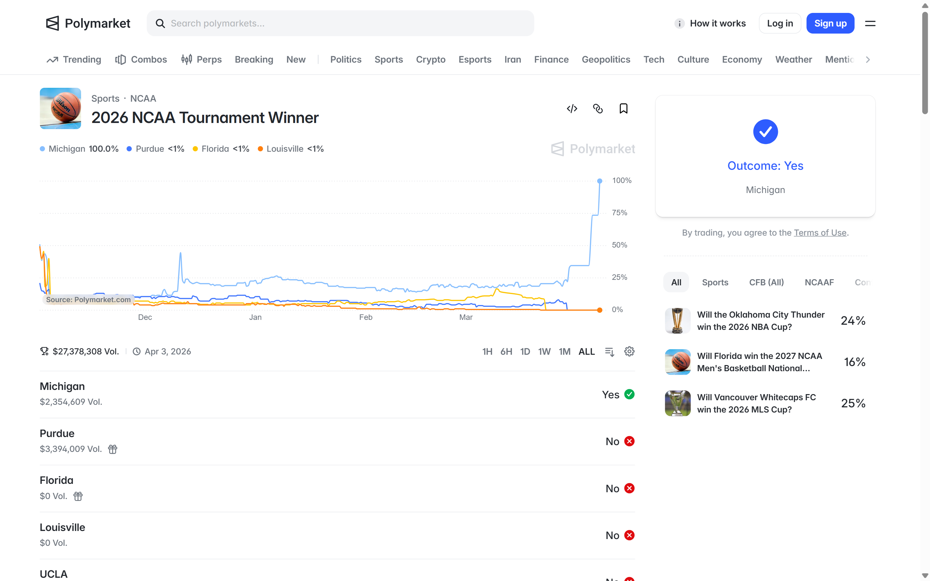Click the Log in button

pyautogui.click(x=780, y=24)
